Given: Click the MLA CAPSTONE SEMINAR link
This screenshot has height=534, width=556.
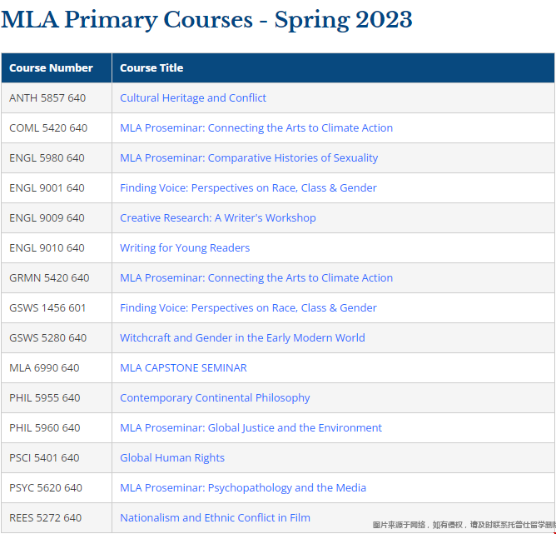Looking at the screenshot, I should [x=183, y=368].
